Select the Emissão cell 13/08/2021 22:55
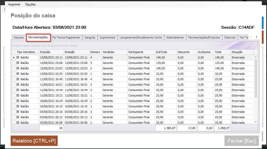 [76, 74]
